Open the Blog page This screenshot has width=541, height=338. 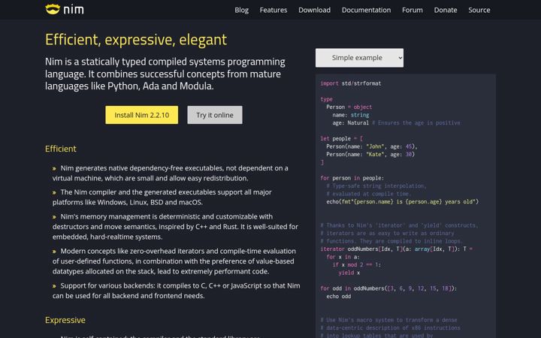coord(241,10)
